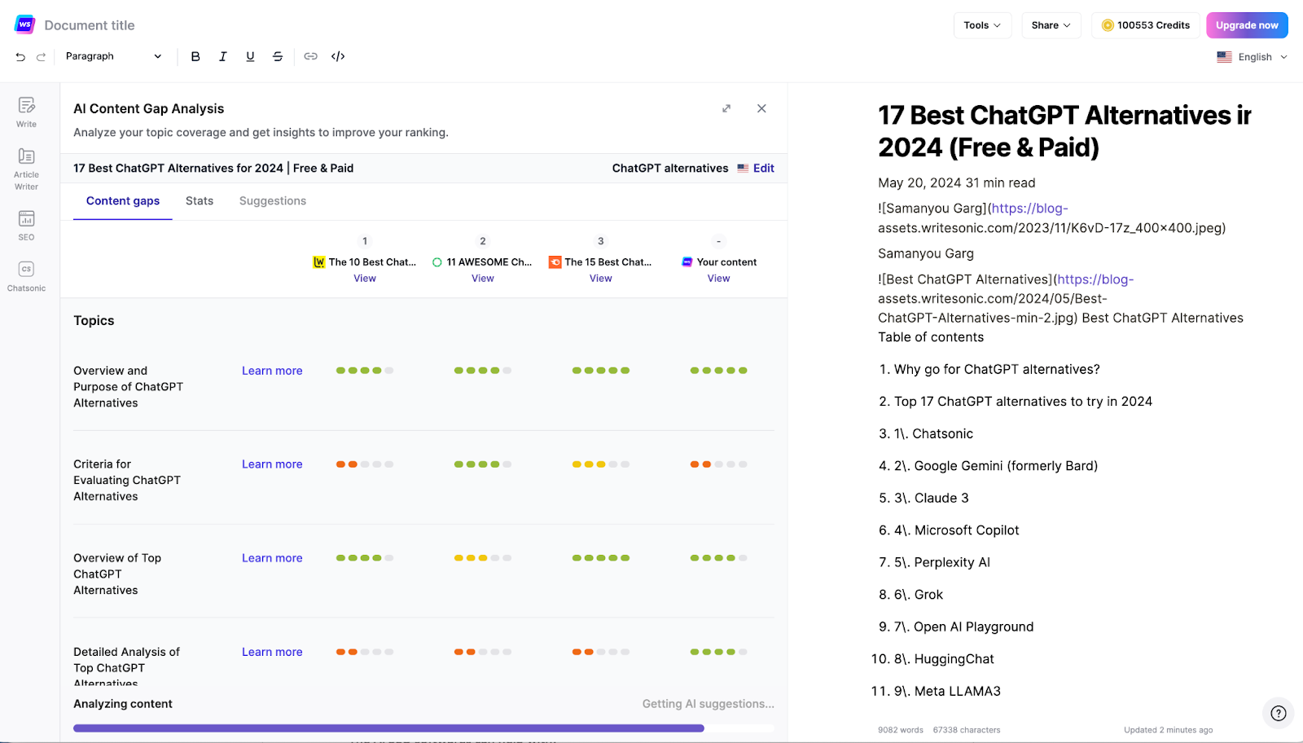The width and height of the screenshot is (1303, 743).
Task: View Your content column
Action: 719,279
